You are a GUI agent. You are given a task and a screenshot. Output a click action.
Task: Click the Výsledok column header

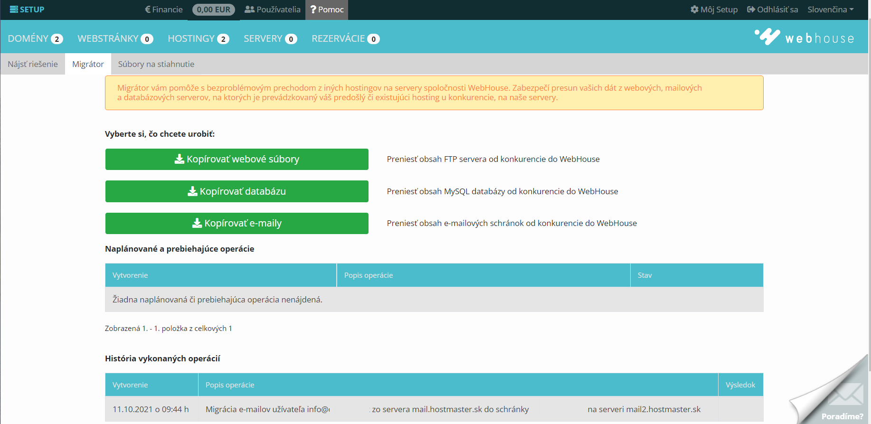[x=740, y=385]
